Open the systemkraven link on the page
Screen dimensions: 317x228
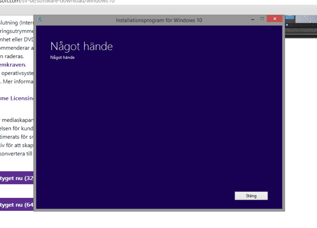[x=16, y=65]
